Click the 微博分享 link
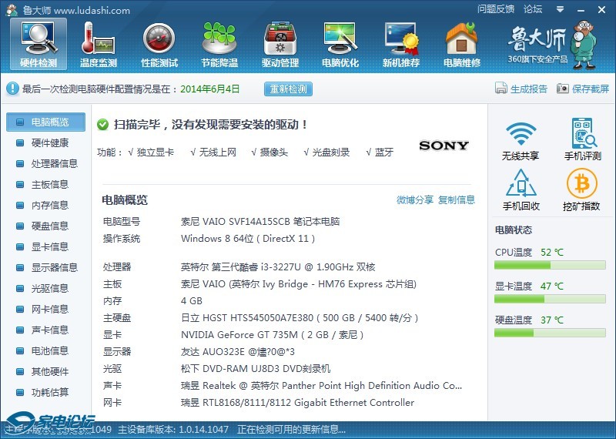This screenshot has height=439, width=616. point(414,200)
